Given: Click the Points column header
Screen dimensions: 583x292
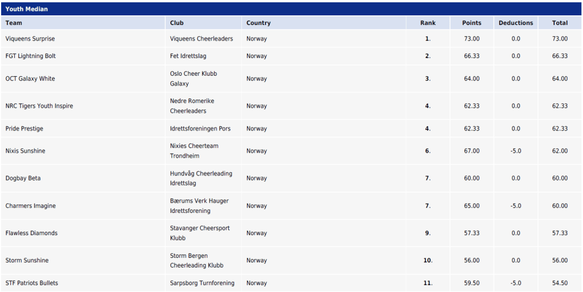Looking at the screenshot, I should pos(471,23).
